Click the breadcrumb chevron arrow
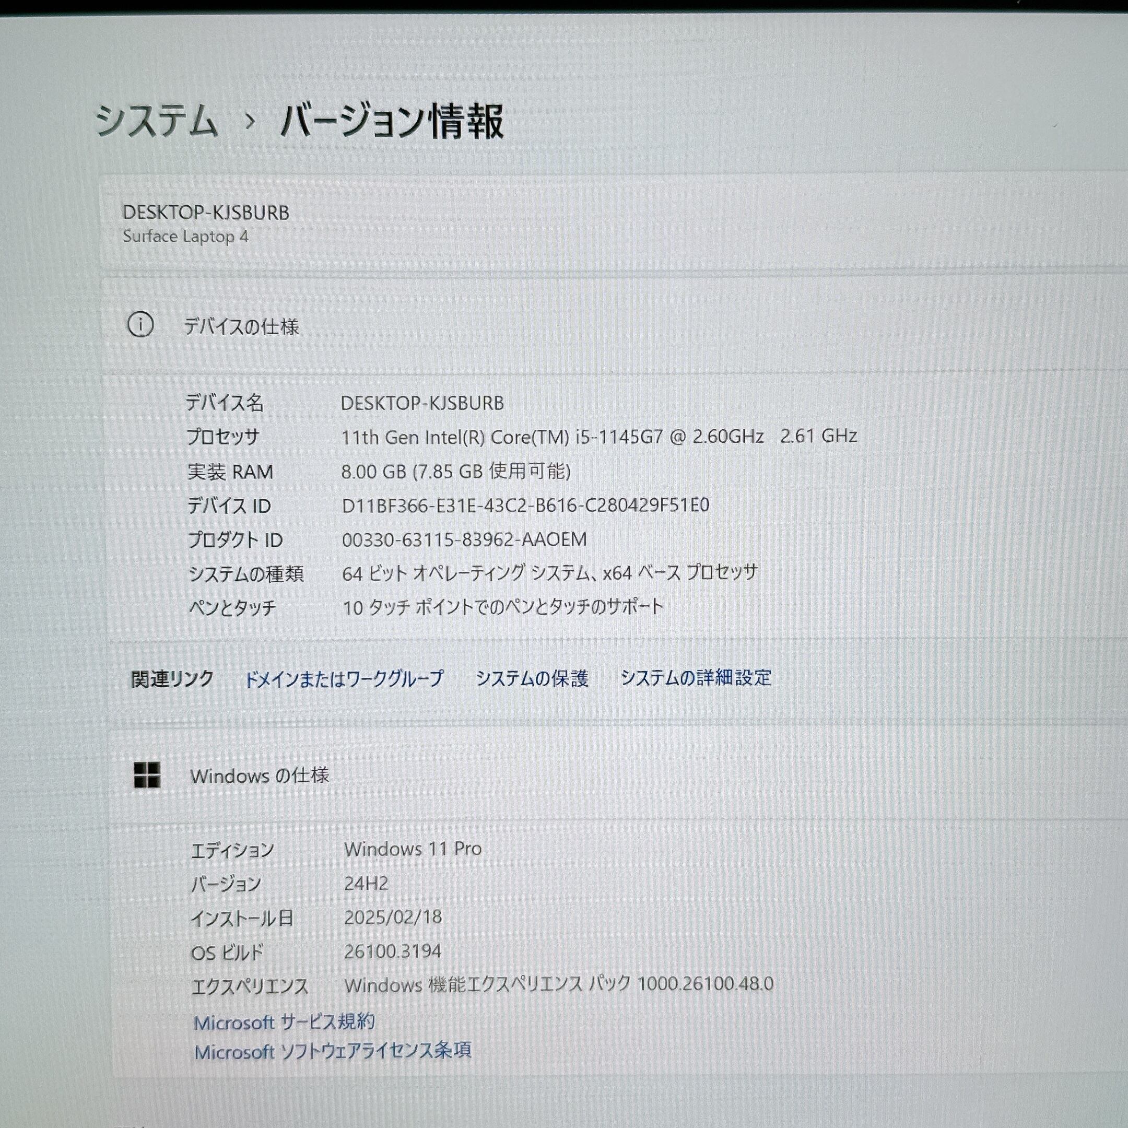This screenshot has height=1128, width=1128. pyautogui.click(x=251, y=122)
